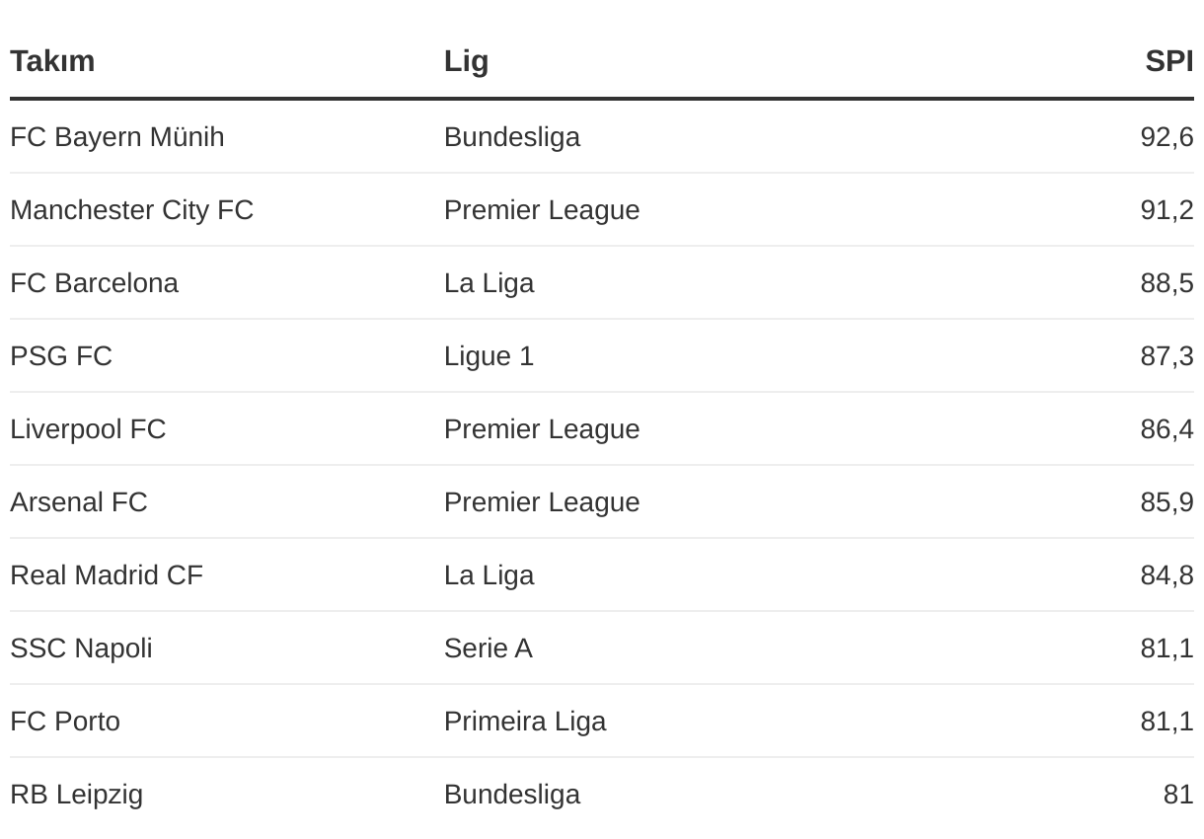The width and height of the screenshot is (1204, 839).
Task: Sort table by SPI column header
Action: click(x=1169, y=61)
